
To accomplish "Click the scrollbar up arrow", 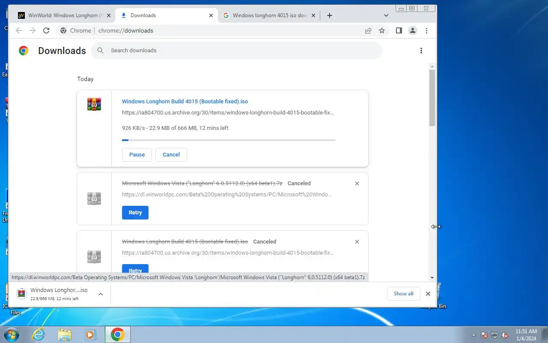I will [x=432, y=67].
